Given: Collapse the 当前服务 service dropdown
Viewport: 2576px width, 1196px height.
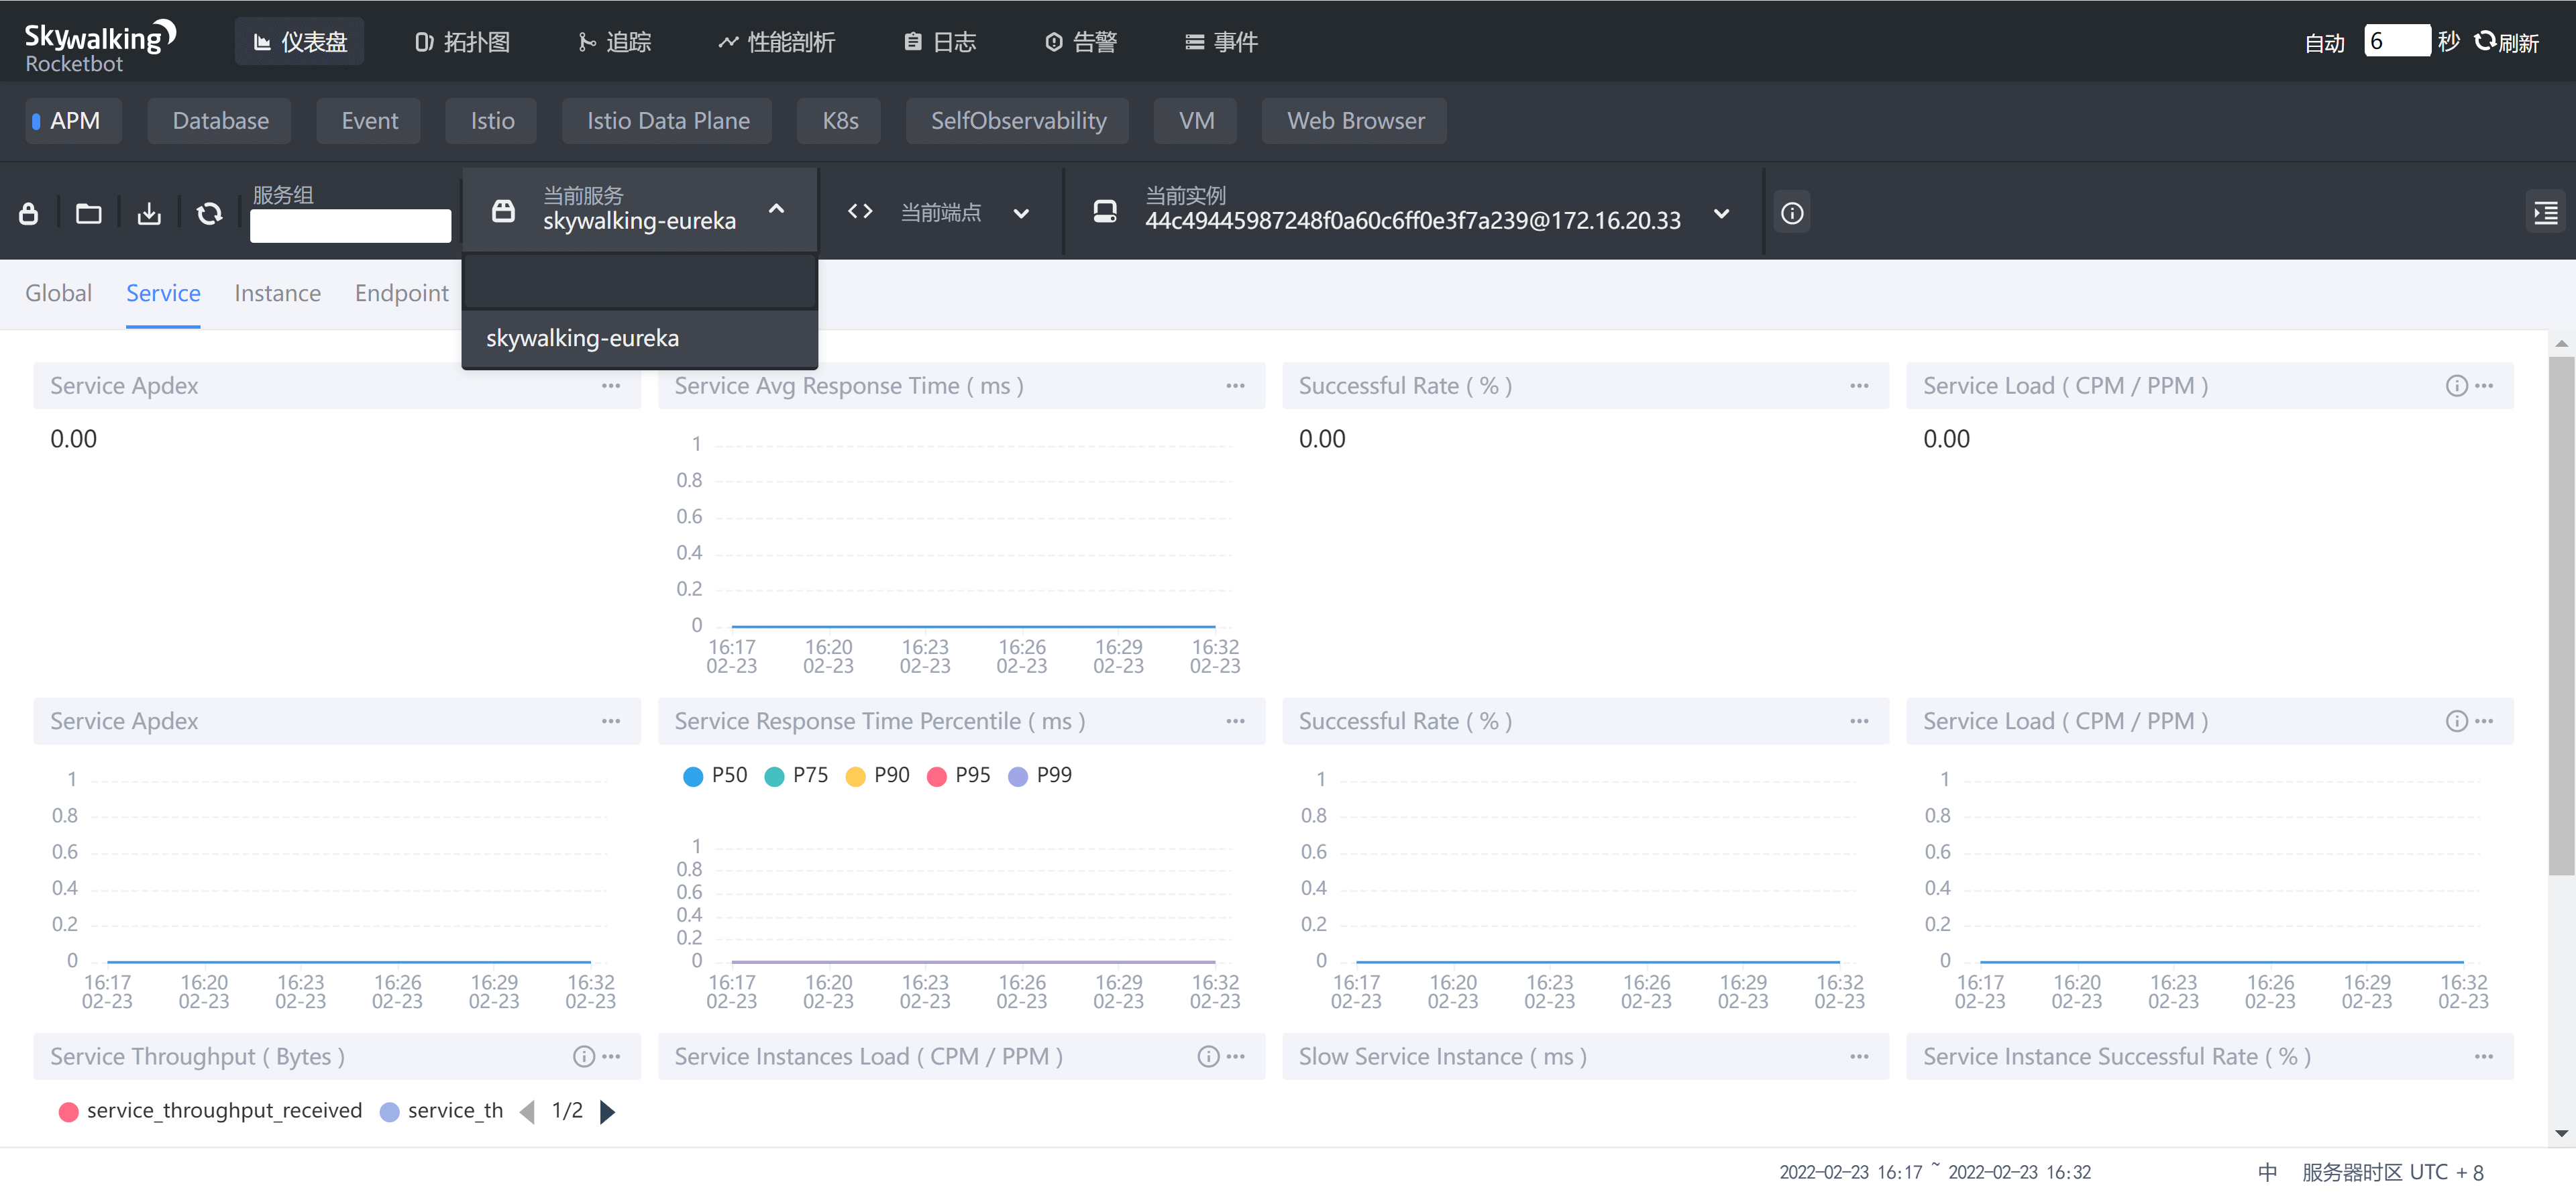Looking at the screenshot, I should click(776, 209).
